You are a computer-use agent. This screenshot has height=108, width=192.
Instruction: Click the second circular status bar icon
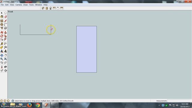(x=5, y=101)
